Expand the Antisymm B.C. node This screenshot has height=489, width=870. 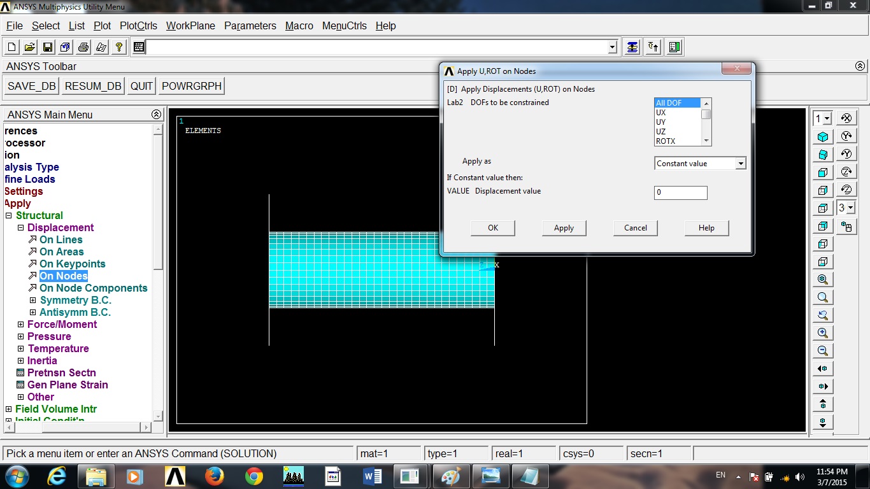coord(33,313)
